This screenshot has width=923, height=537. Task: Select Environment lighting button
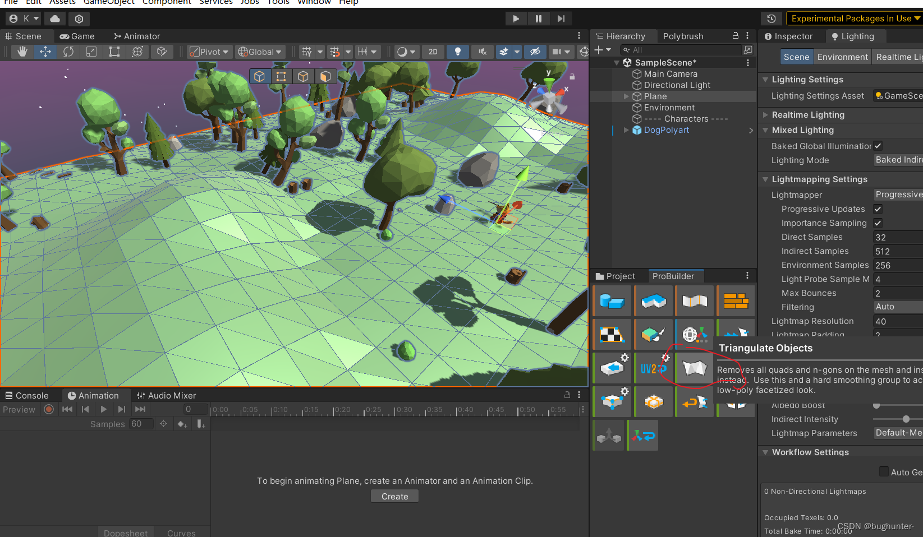842,57
